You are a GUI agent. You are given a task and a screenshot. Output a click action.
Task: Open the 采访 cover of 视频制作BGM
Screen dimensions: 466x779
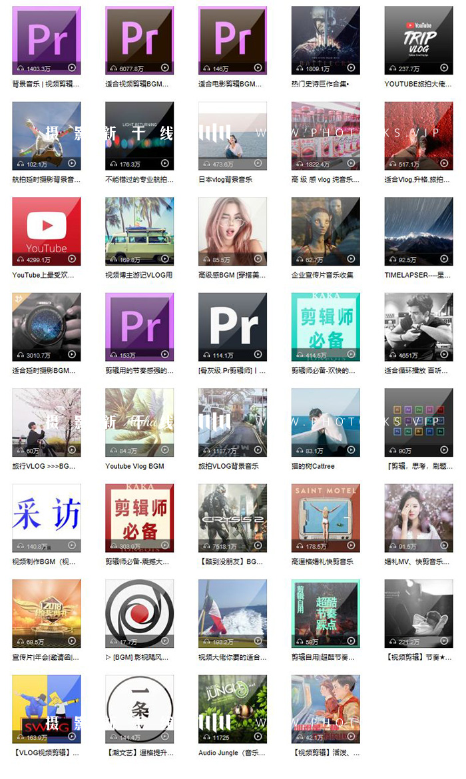coord(47,518)
